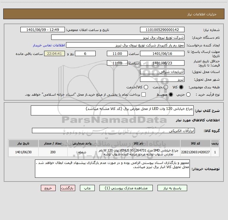228x220 pixels.
Task: Click the خروج exit button
Action: pos(48,188)
